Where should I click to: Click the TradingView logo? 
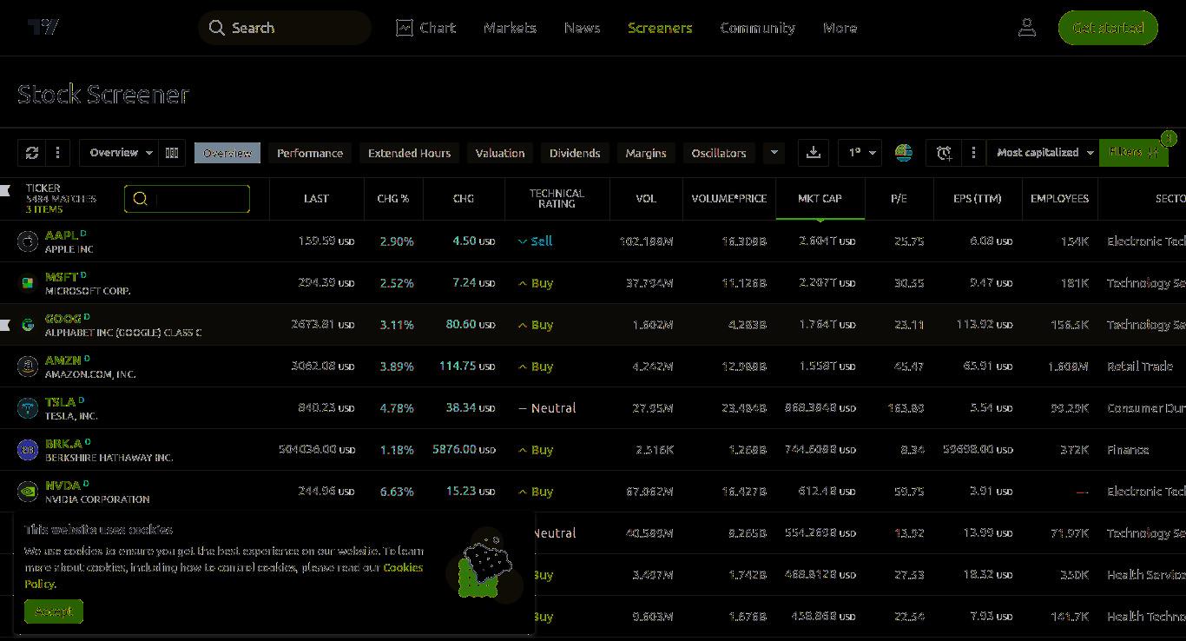[x=43, y=27]
